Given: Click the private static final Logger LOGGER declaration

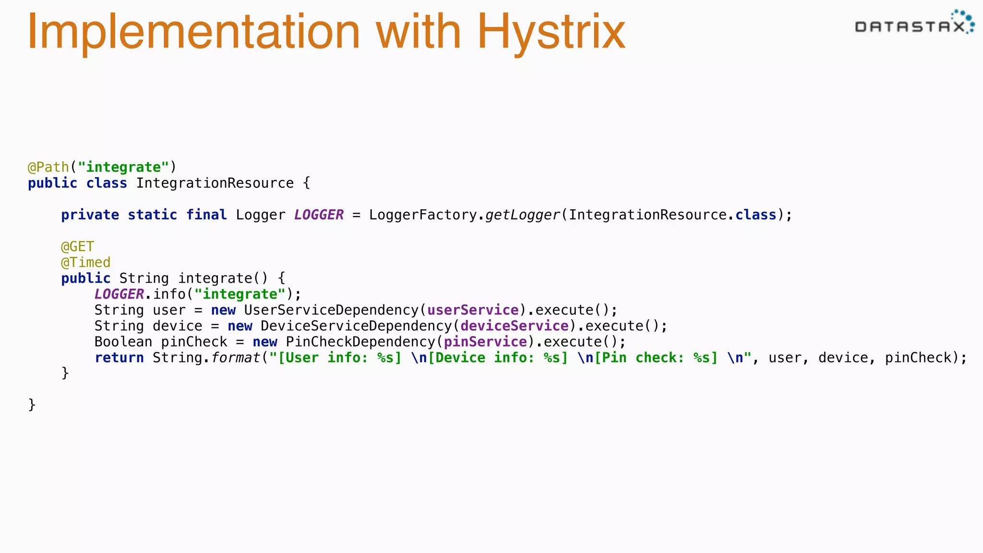Looking at the screenshot, I should point(427,215).
